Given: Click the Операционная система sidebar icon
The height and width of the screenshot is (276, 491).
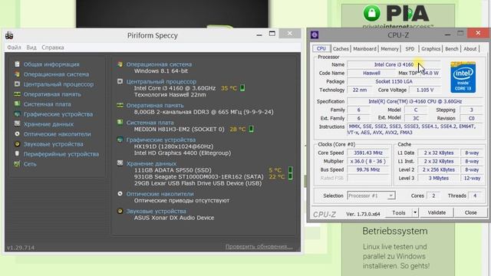Looking at the screenshot, I should [17, 74].
